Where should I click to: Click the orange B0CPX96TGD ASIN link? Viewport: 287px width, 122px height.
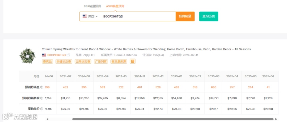pos(56,55)
